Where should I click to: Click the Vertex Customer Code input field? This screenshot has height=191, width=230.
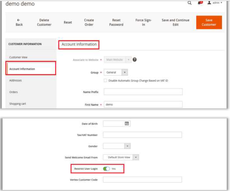pos(142,180)
